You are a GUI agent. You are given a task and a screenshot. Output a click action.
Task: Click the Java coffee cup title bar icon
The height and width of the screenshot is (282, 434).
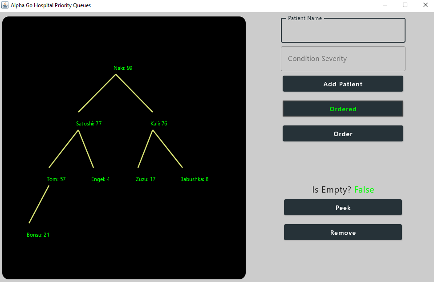5,5
